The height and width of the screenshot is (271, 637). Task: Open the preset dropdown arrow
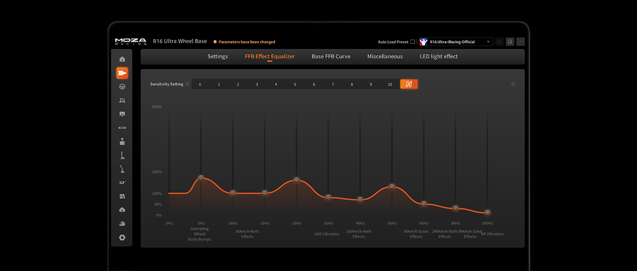(x=488, y=42)
